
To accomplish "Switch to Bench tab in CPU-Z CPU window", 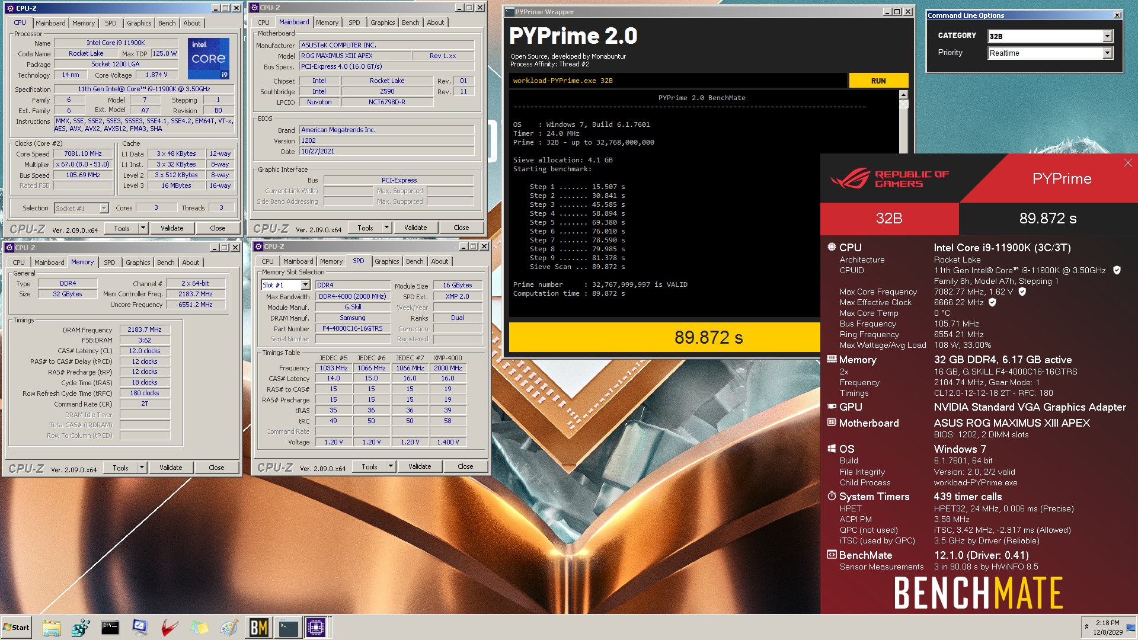I will click(167, 23).
